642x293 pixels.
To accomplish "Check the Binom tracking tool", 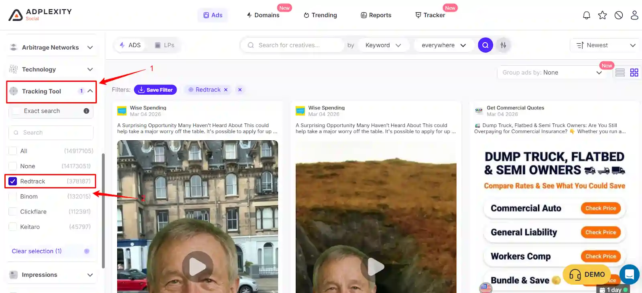I will click(13, 196).
